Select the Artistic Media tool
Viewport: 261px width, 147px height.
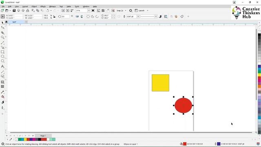click(2, 47)
